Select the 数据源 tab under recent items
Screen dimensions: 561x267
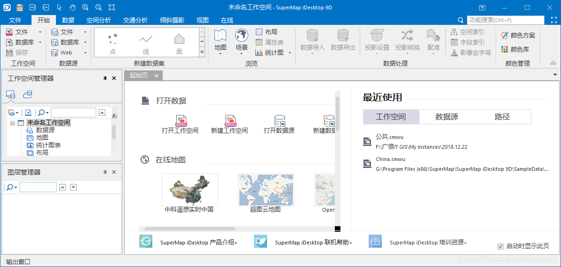tap(447, 117)
